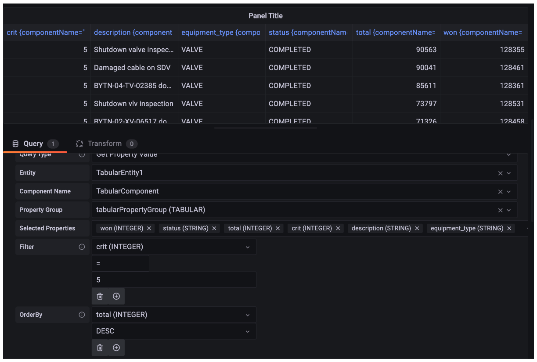Add another filter with plus icon
537x362 pixels.
[x=116, y=296]
